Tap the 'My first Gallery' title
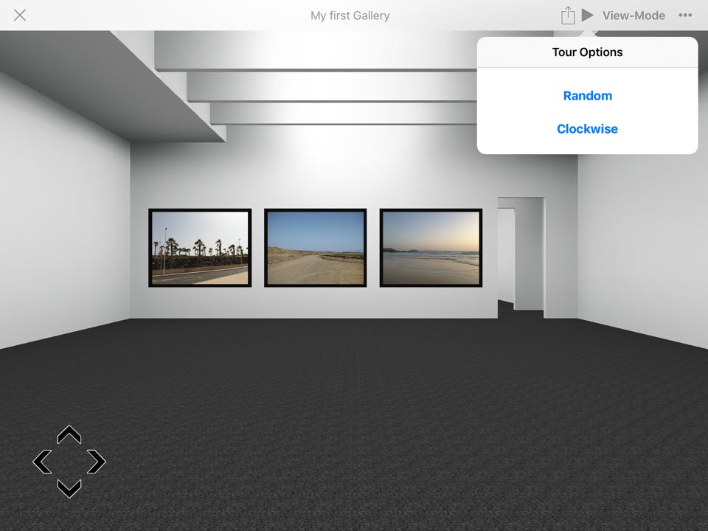 [350, 15]
